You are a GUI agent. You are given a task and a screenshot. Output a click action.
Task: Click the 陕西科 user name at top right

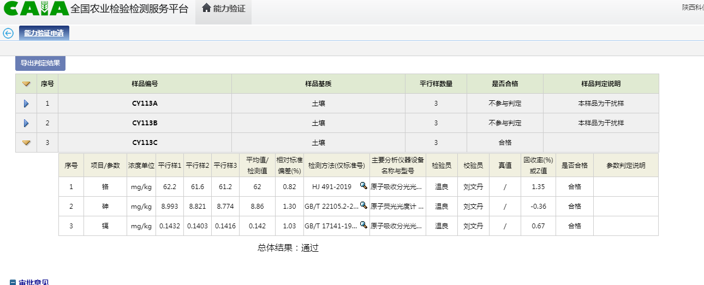click(692, 8)
